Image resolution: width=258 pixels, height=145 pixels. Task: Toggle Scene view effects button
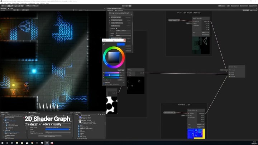pyautogui.click(x=23, y=10)
